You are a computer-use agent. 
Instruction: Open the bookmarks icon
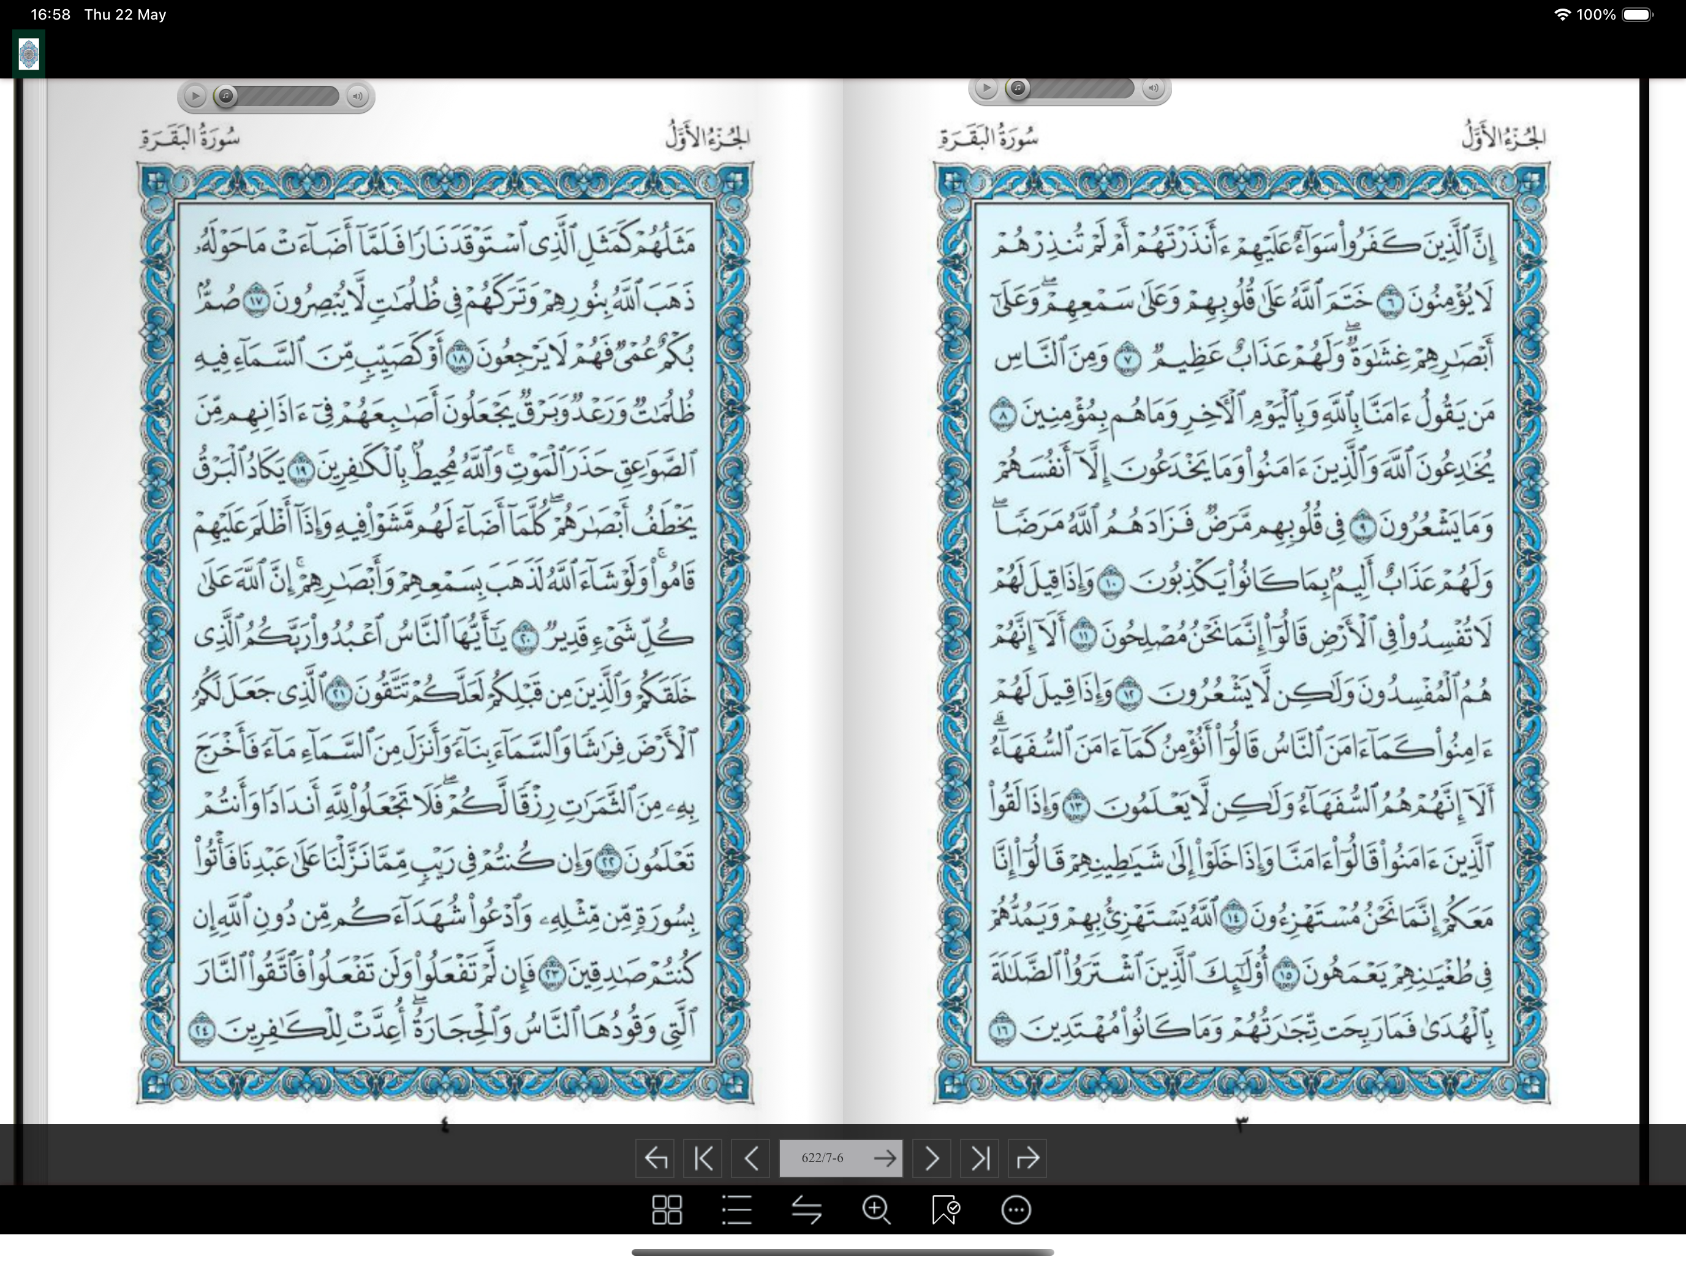tap(946, 1210)
